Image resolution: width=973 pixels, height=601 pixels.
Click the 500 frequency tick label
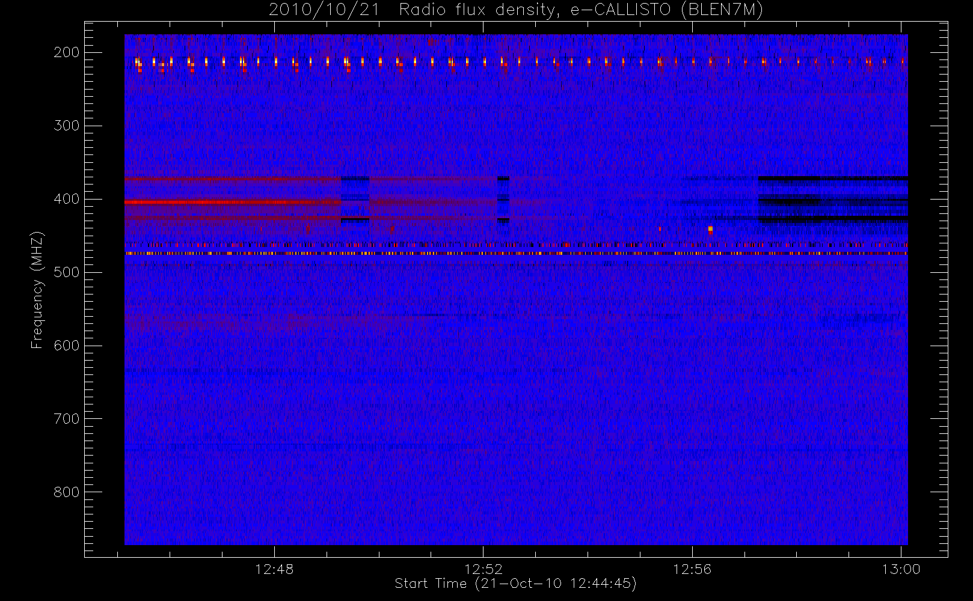(x=66, y=272)
